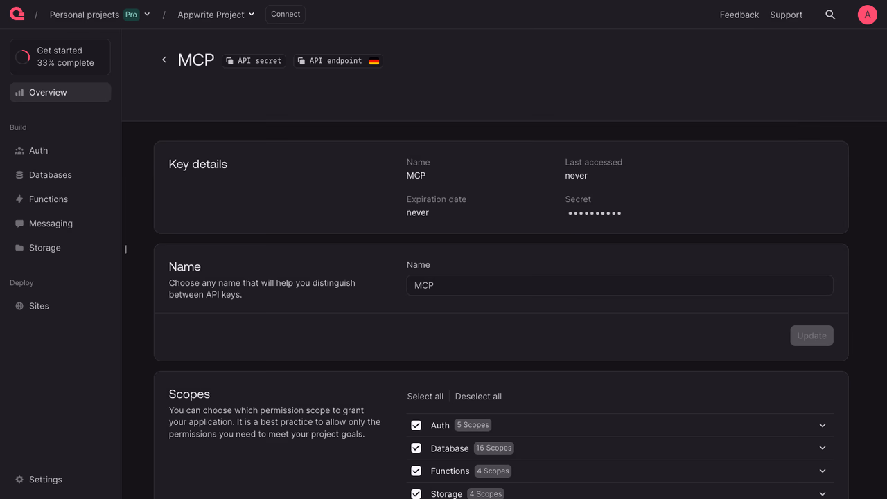The image size is (887, 499).
Task: Open Messaging in the sidebar
Action: coord(60,224)
